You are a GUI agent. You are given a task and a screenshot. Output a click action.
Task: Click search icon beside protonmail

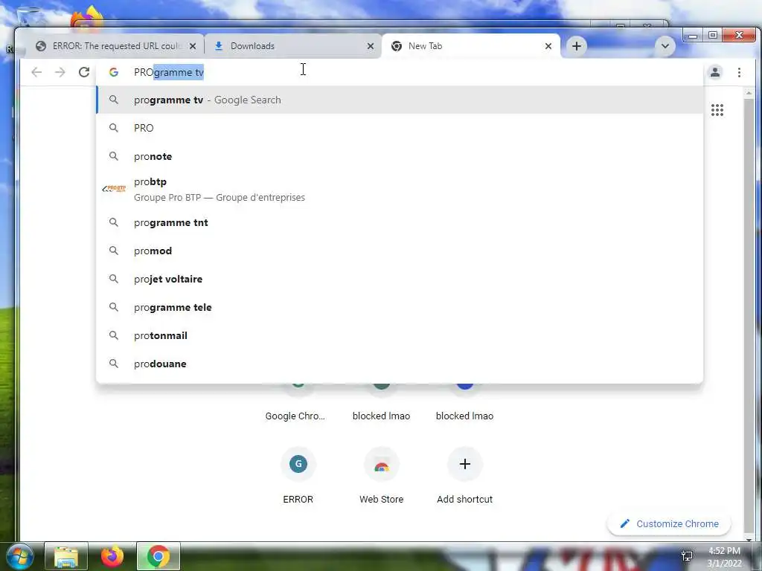114,335
